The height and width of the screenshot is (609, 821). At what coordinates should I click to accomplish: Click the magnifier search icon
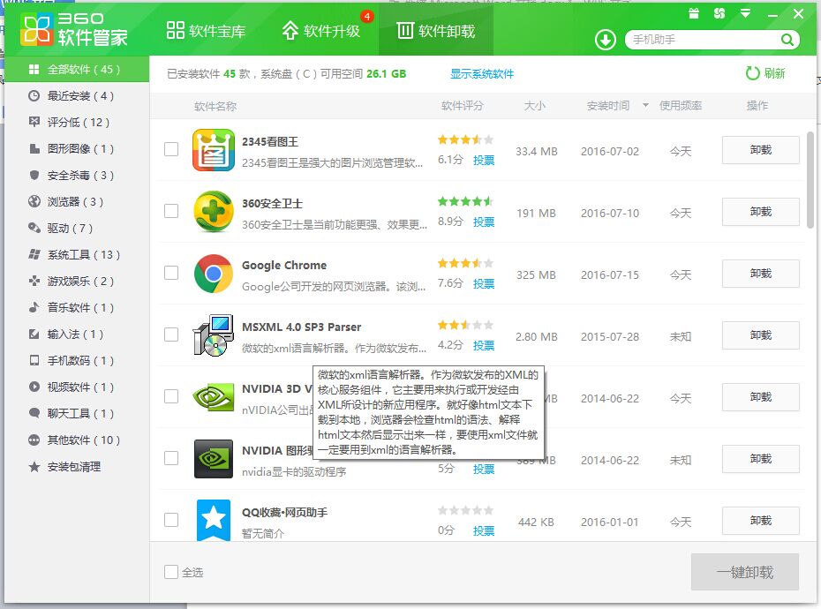(788, 40)
